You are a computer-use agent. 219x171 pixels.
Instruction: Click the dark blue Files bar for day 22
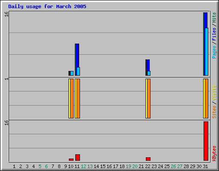click(x=148, y=65)
